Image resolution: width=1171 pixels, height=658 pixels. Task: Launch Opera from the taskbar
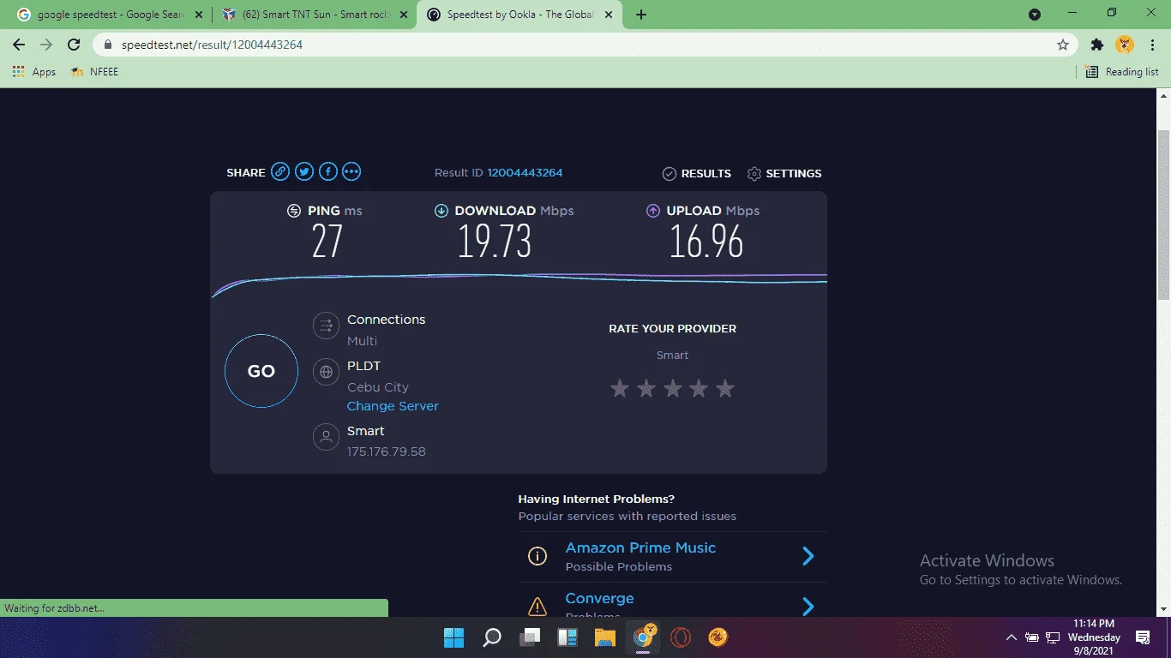click(681, 637)
